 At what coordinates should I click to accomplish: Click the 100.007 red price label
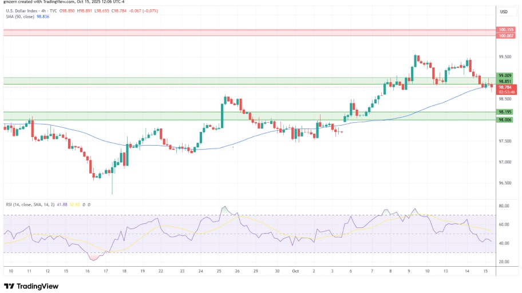(x=505, y=36)
